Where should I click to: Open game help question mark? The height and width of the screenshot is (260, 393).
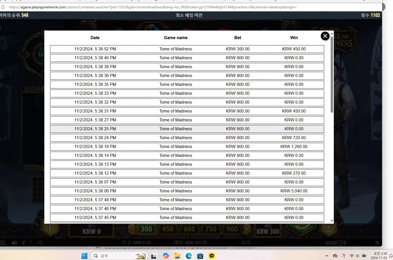click(x=31, y=243)
